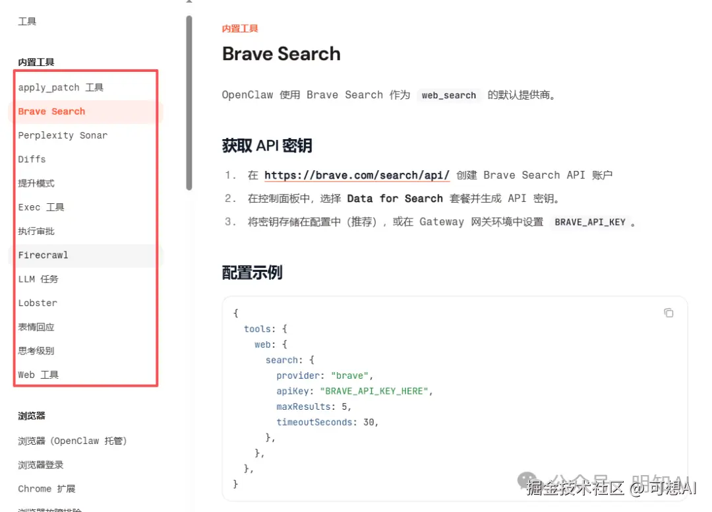This screenshot has height=512, width=712.
Task: Click the 内置工具 breadcrumb above title
Action: click(x=240, y=28)
